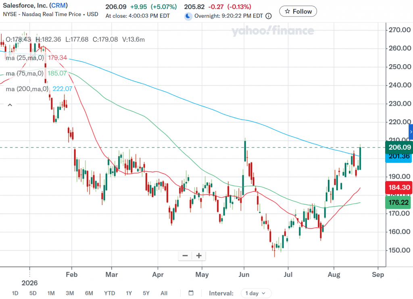Screen dimensions: 413x299
Task: Click the V:13.6m volume readout
Action: pyautogui.click(x=133, y=40)
